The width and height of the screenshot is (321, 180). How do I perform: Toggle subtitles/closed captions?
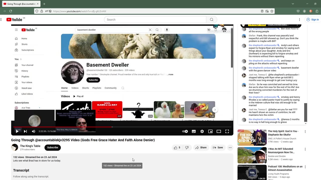(x=194, y=131)
